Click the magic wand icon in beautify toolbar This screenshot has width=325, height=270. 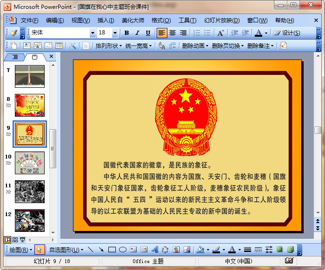click(73, 46)
